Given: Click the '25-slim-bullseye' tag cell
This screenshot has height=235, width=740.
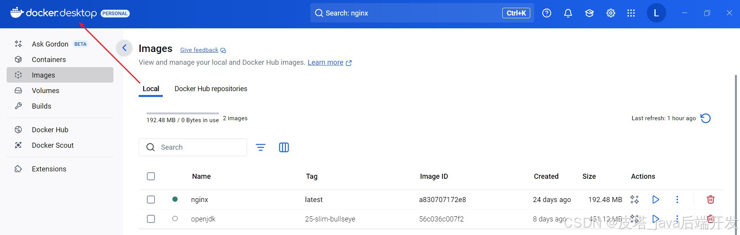Looking at the screenshot, I should coord(330,219).
